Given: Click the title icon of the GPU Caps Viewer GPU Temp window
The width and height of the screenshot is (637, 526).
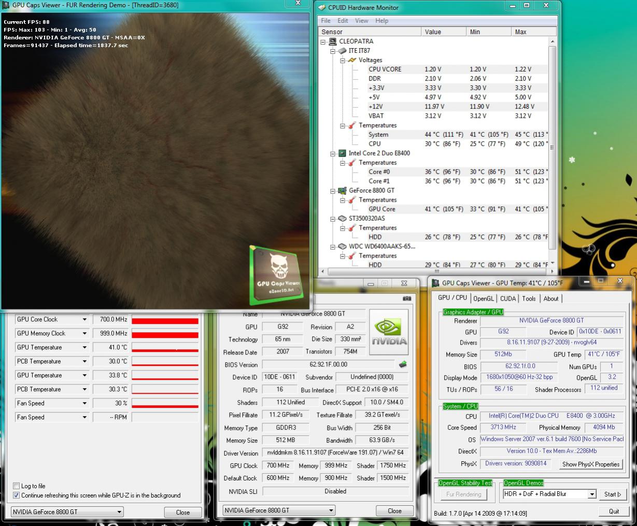Looking at the screenshot, I should click(x=436, y=283).
